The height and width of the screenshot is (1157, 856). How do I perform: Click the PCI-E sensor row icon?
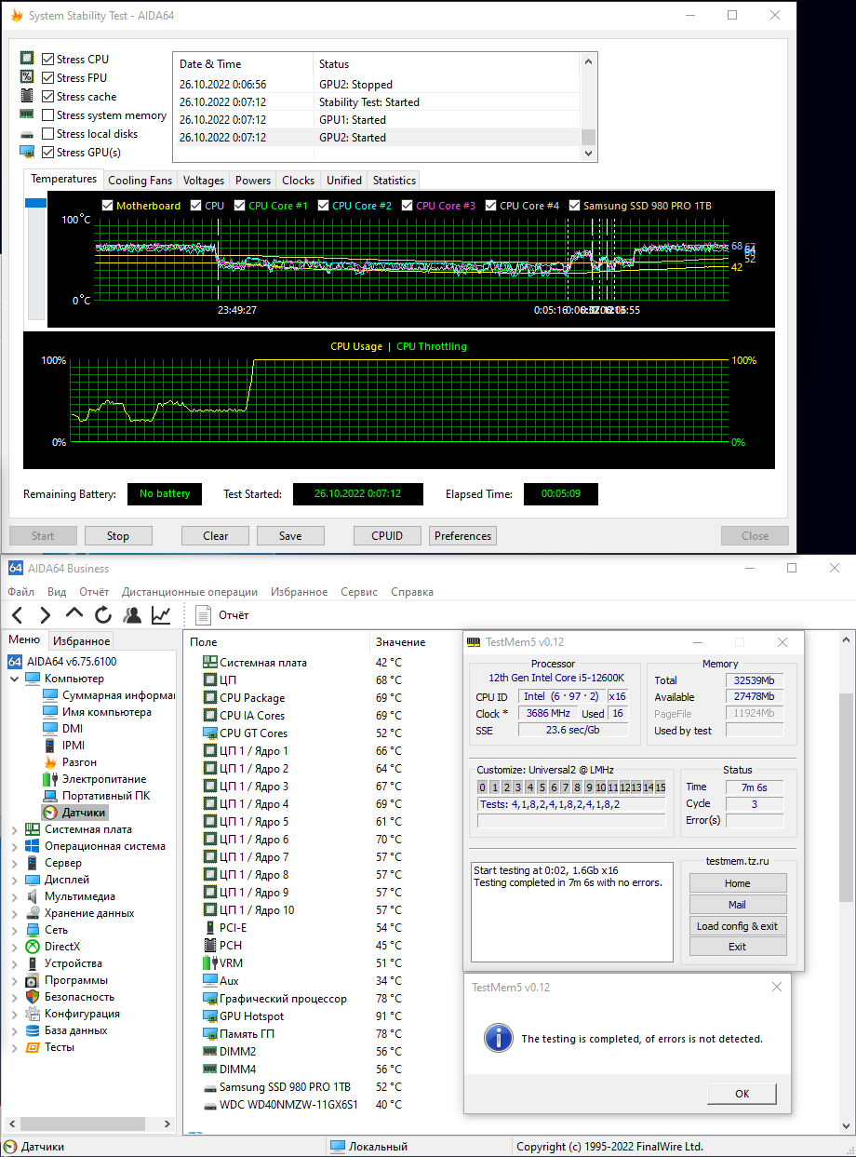coord(209,928)
